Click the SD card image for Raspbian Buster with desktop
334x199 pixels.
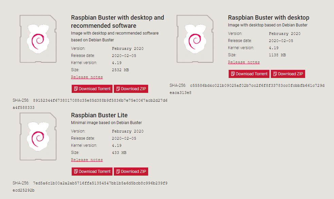(x=195, y=39)
